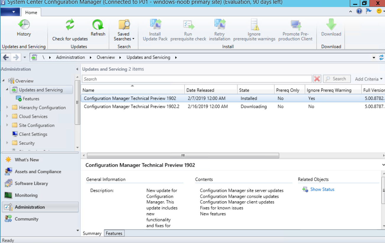Viewport: 385px width, 243px height.
Task: Select Client Settings tree item
Action: point(33,134)
